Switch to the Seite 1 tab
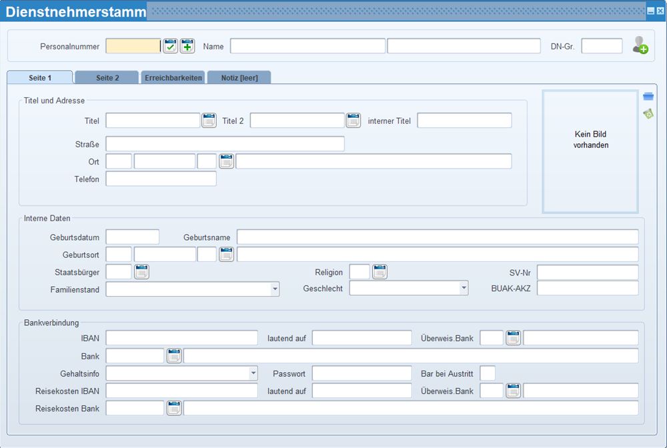Image resolution: width=667 pixels, height=448 pixels. tap(40, 77)
